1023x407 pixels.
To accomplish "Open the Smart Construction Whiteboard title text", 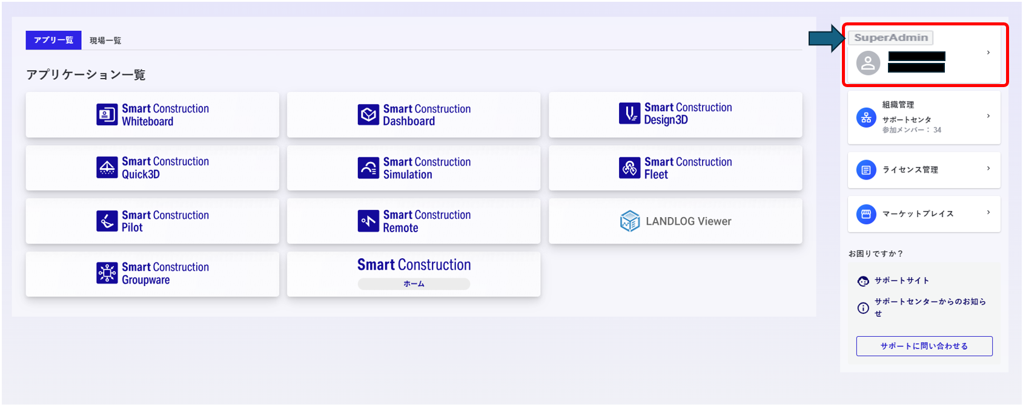I will pos(165,115).
